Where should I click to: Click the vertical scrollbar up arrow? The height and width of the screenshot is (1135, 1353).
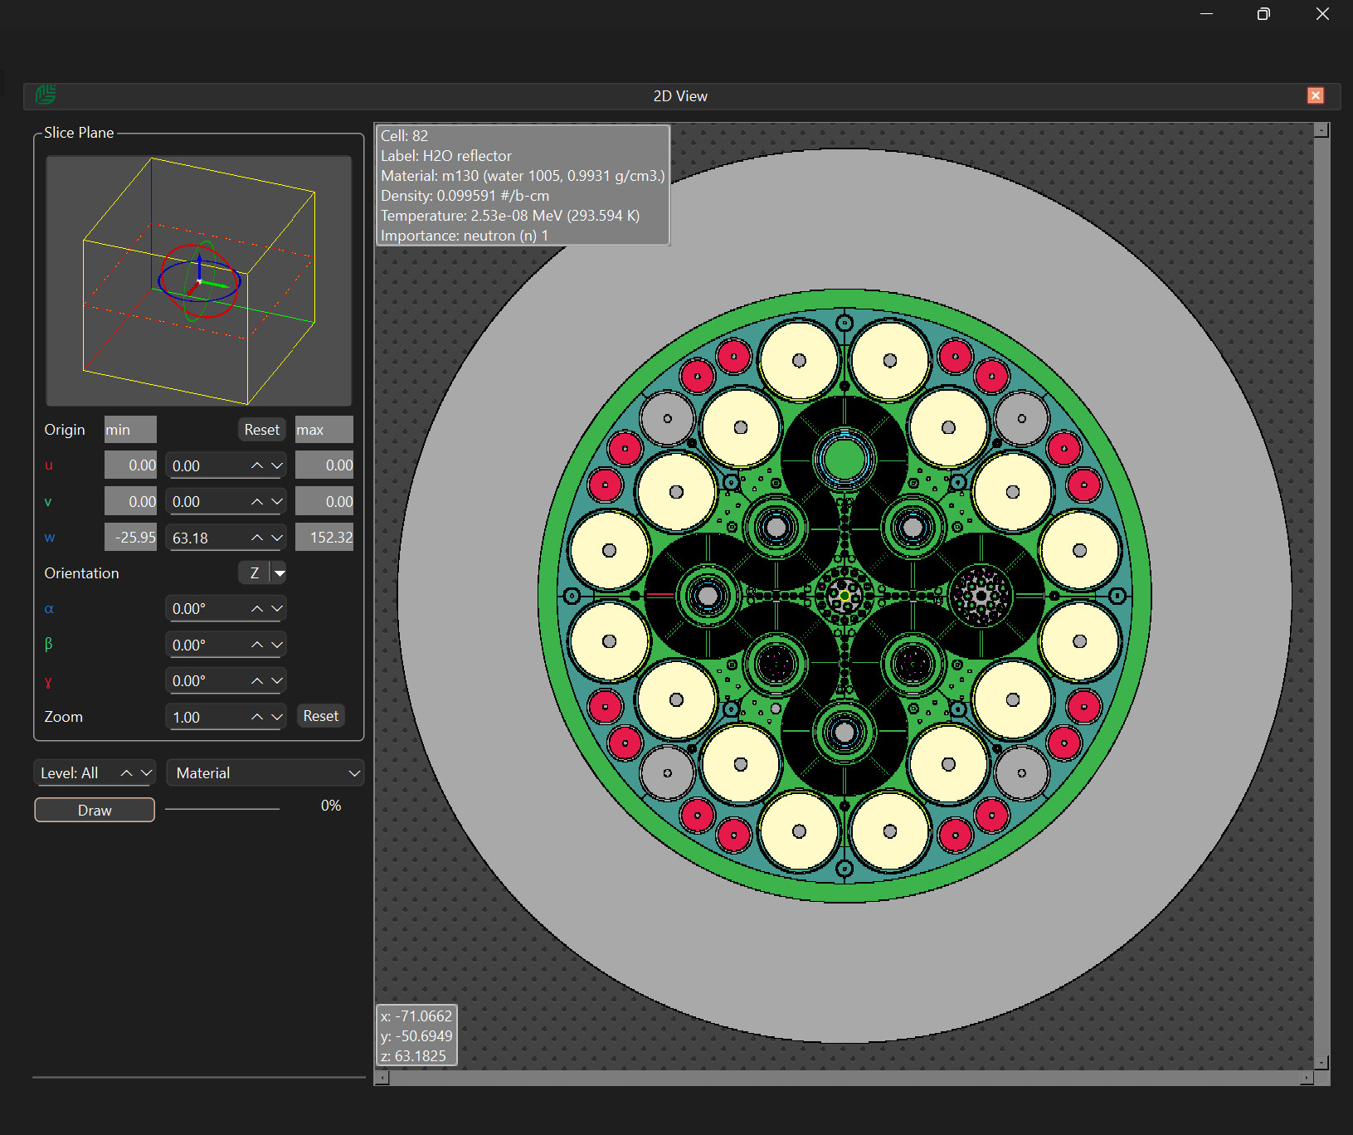pos(1322,130)
